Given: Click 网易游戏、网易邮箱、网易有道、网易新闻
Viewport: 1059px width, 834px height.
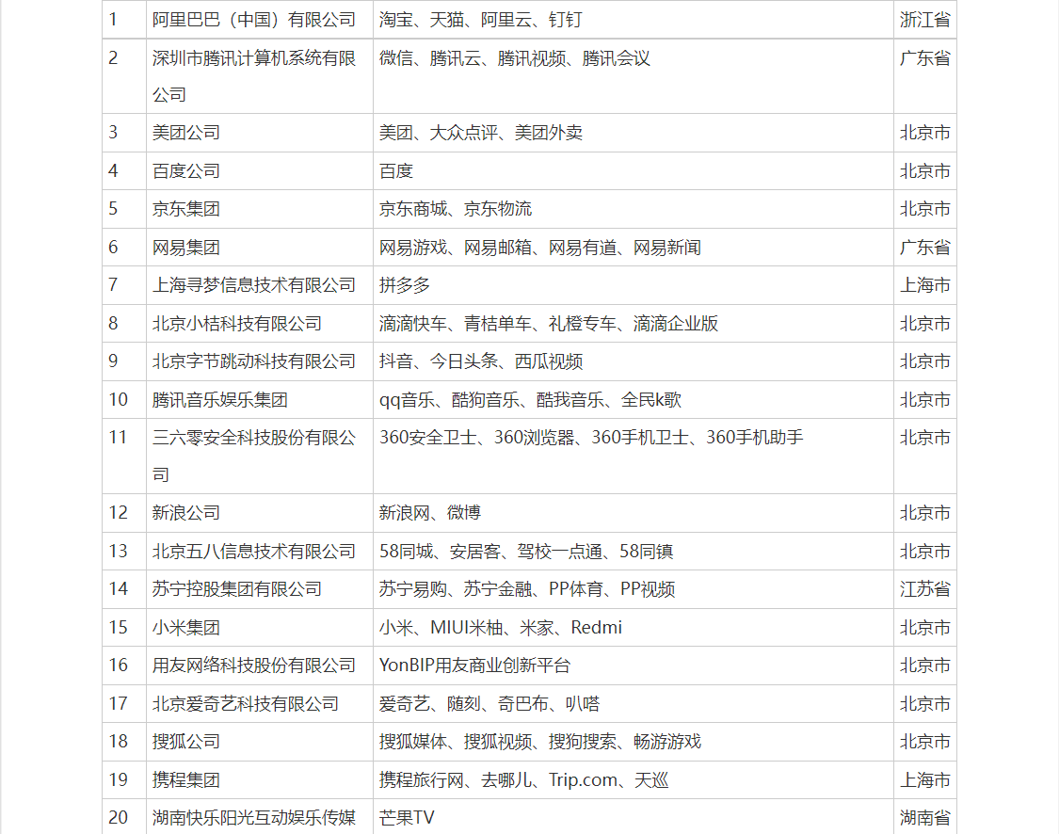Looking at the screenshot, I should point(539,248).
